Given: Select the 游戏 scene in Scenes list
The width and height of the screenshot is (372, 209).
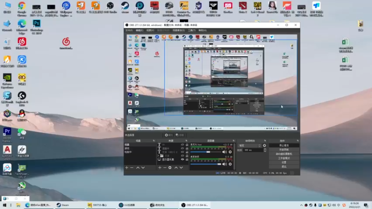Looking at the screenshot, I should (x=140, y=148).
